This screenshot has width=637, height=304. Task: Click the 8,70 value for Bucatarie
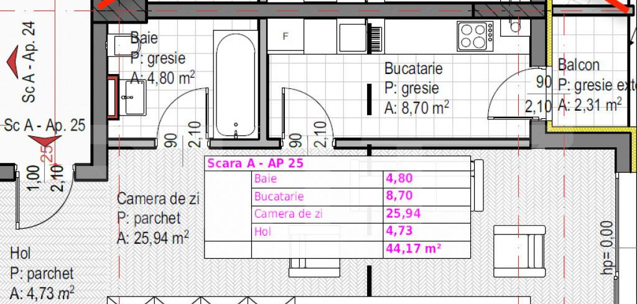coord(399,196)
